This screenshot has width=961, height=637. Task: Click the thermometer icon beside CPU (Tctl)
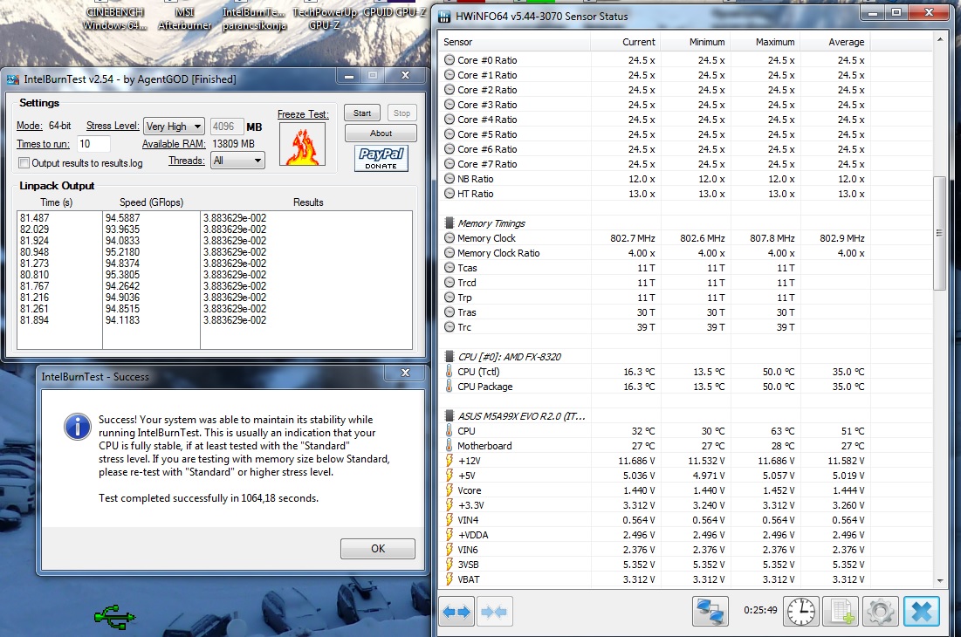click(x=450, y=371)
